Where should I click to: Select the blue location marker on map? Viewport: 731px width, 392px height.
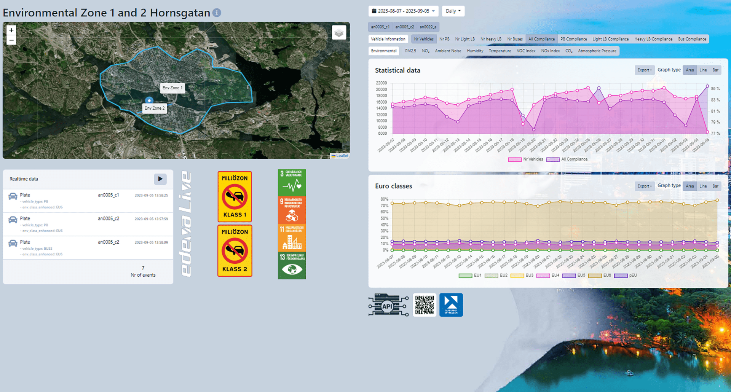[149, 100]
